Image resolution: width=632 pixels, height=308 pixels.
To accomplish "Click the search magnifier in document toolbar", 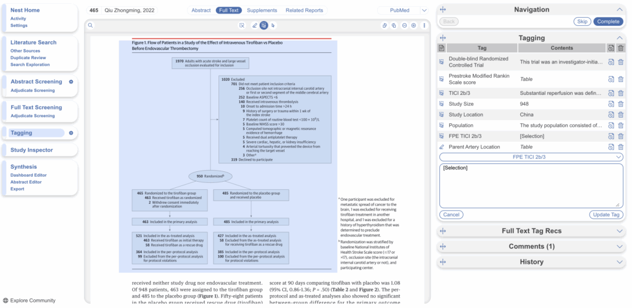I will coord(90,25).
